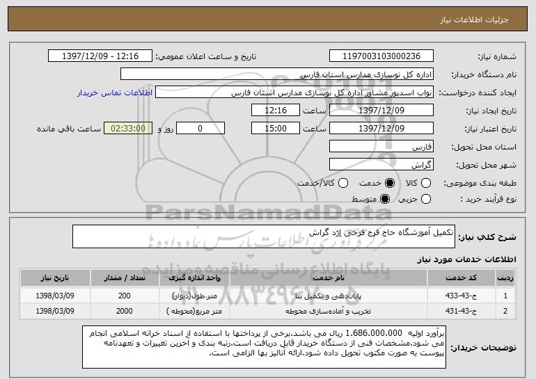Click the کد خدمت column header
536x379 pixels.
[461, 278]
